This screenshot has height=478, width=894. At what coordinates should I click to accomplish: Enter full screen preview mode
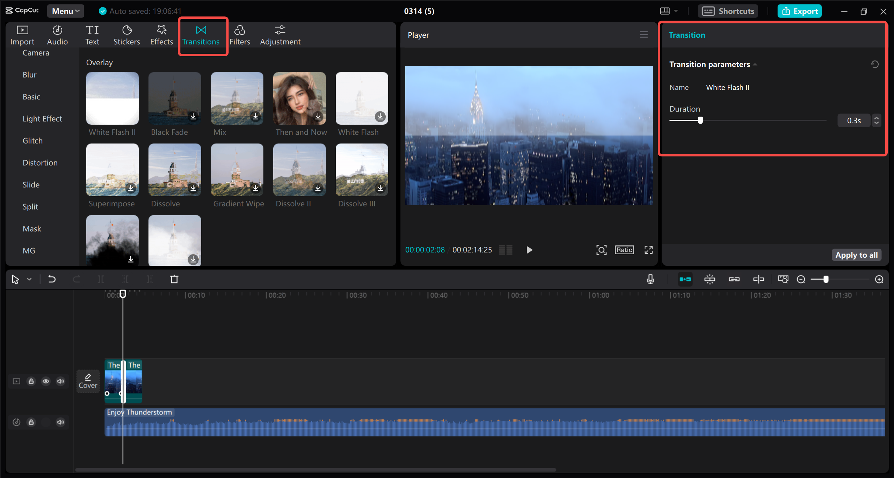(x=648, y=250)
